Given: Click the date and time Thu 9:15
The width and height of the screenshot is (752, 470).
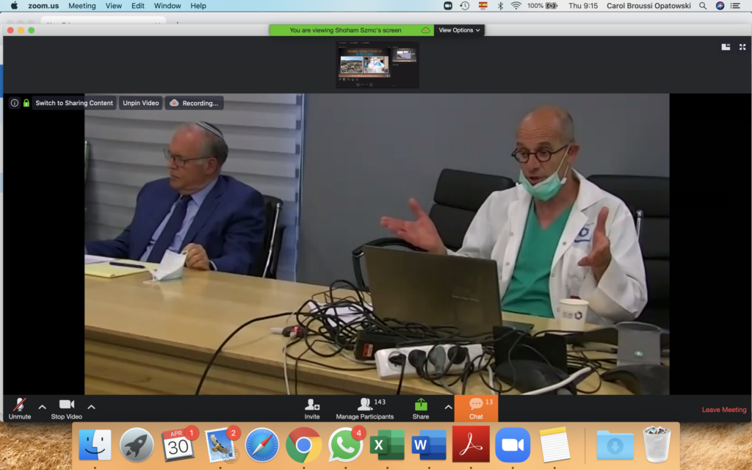Looking at the screenshot, I should tap(582, 6).
